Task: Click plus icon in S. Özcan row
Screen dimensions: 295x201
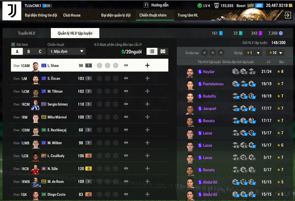Action: click(147, 78)
